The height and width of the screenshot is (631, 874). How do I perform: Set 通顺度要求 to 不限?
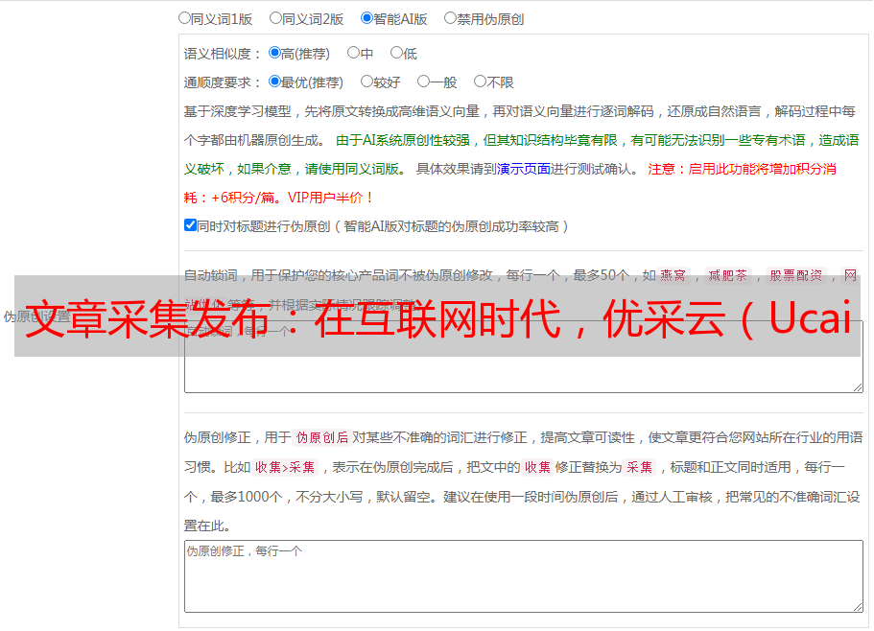[480, 82]
